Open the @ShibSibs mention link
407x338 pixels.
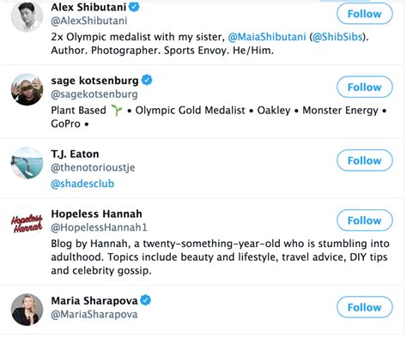(337, 37)
